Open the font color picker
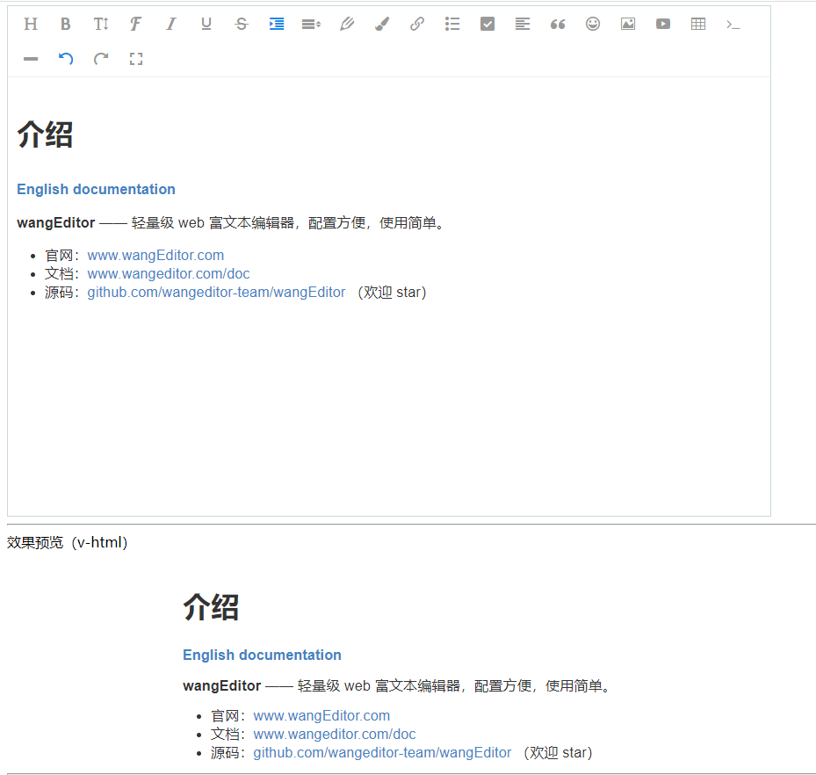Screen dimensions: 816x775 (346, 24)
